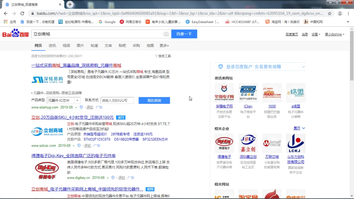Viewport: 354px width, 199px height.
Task: Switch to the 文库 tab
Action: pyautogui.click(x=108, y=46)
